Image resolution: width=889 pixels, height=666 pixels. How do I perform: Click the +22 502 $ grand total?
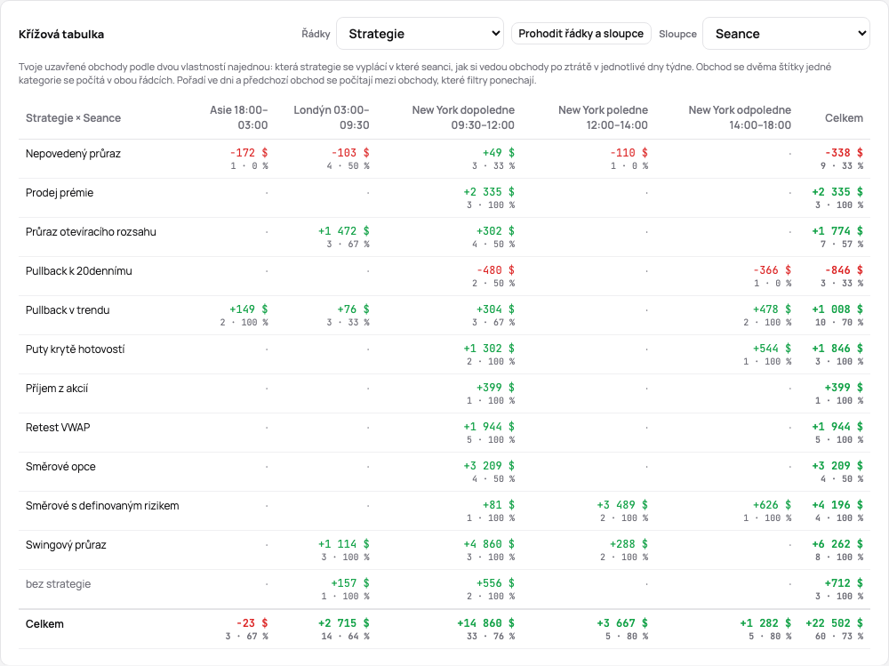coord(835,623)
